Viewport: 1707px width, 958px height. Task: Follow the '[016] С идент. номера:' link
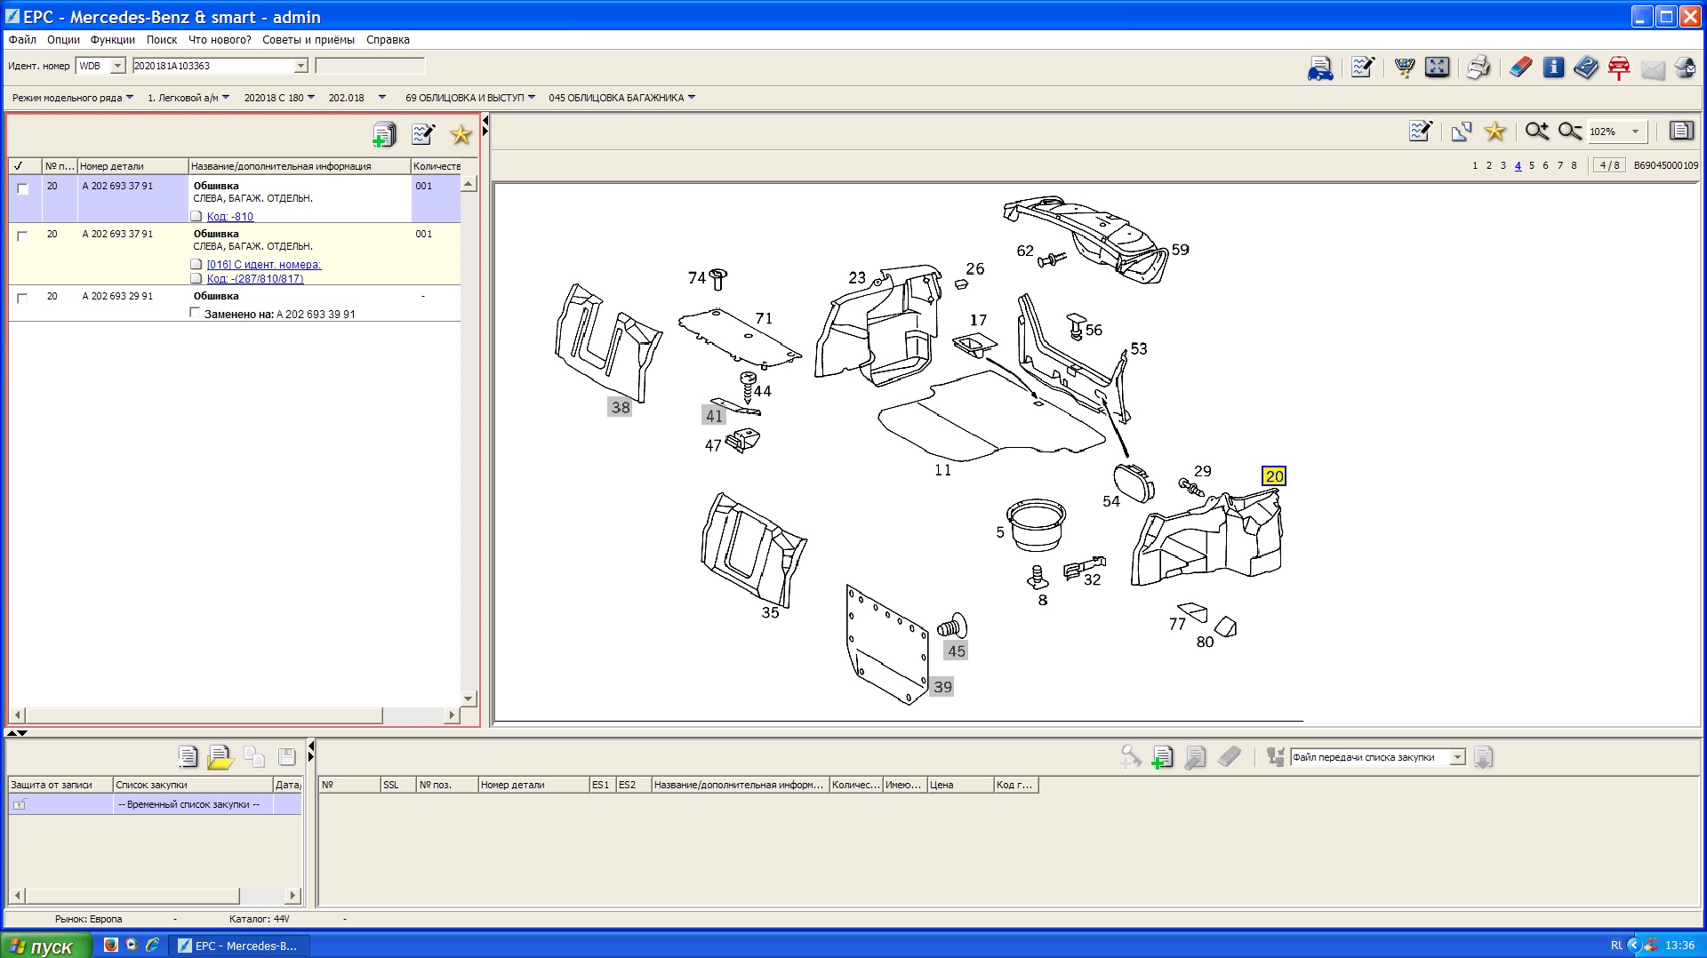(264, 265)
